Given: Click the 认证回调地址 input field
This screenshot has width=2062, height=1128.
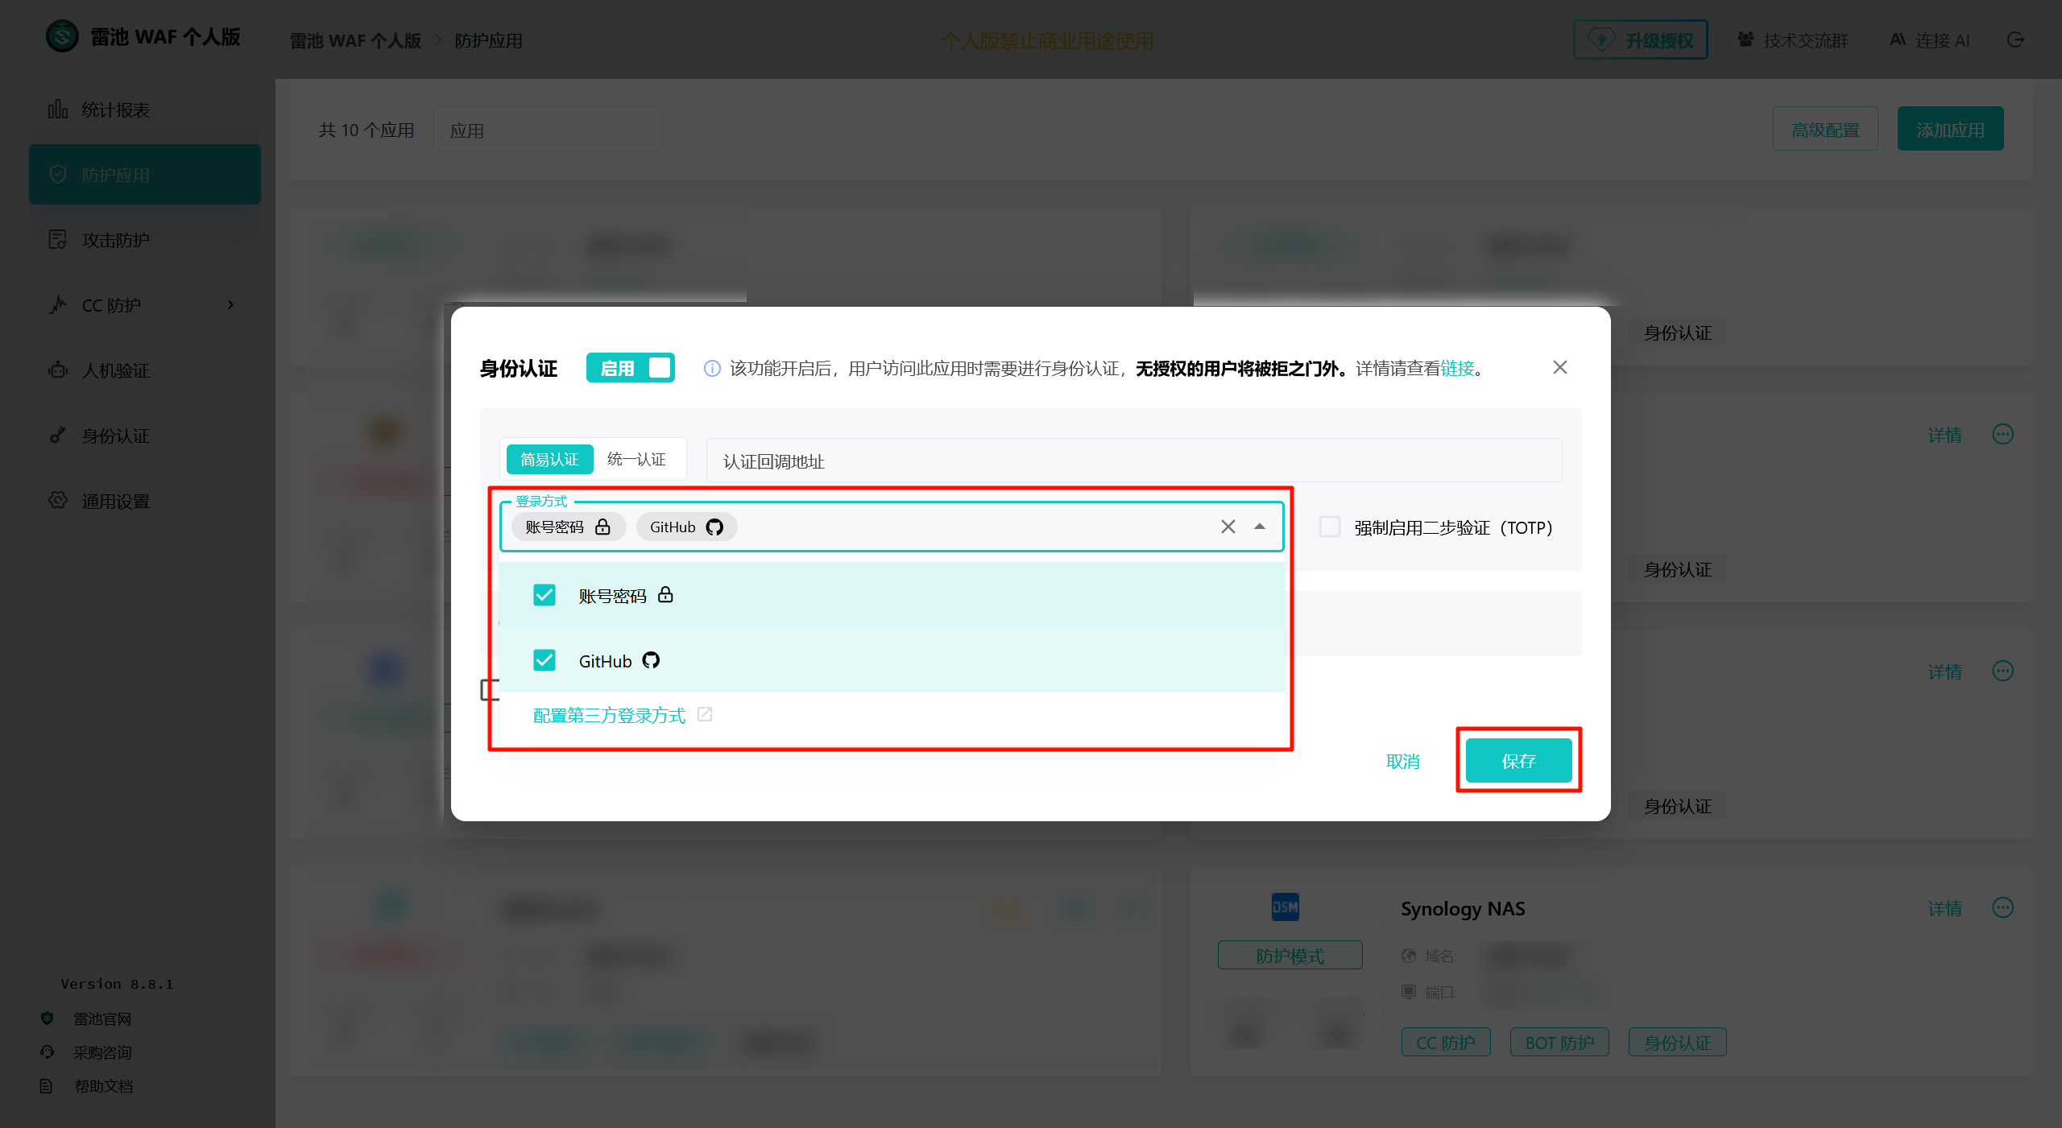Looking at the screenshot, I should (x=1133, y=461).
